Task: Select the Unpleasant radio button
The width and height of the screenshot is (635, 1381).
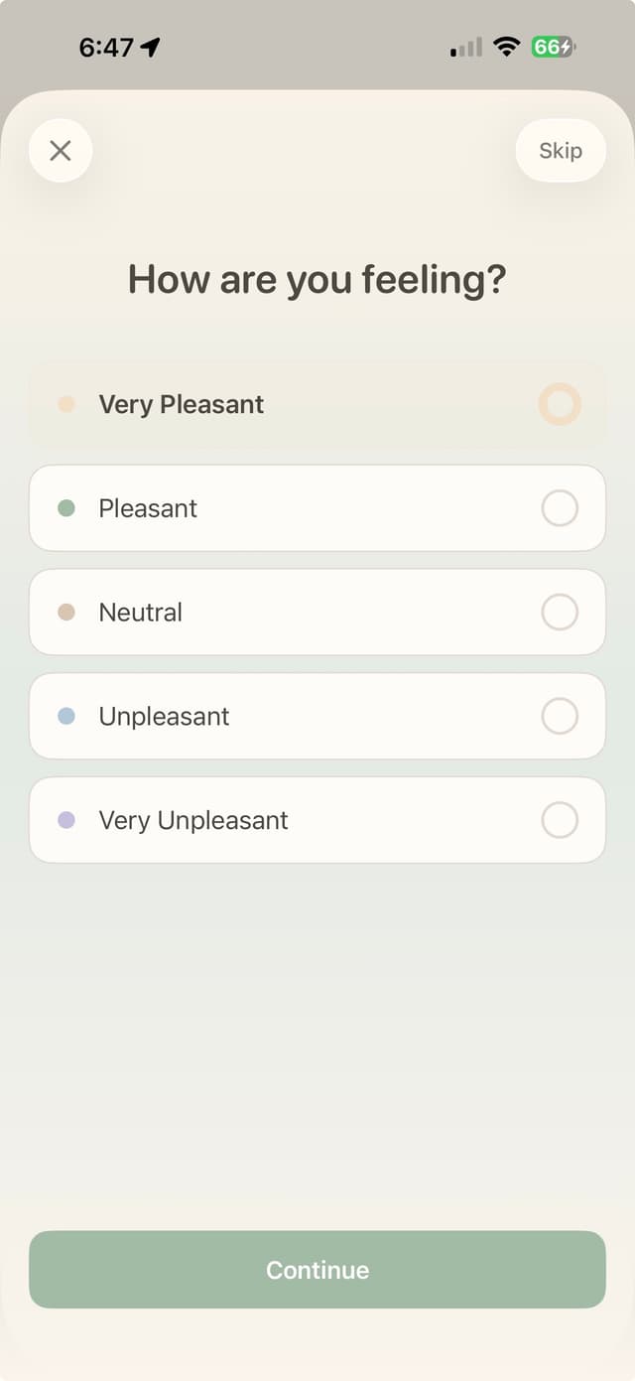Action: click(x=559, y=716)
